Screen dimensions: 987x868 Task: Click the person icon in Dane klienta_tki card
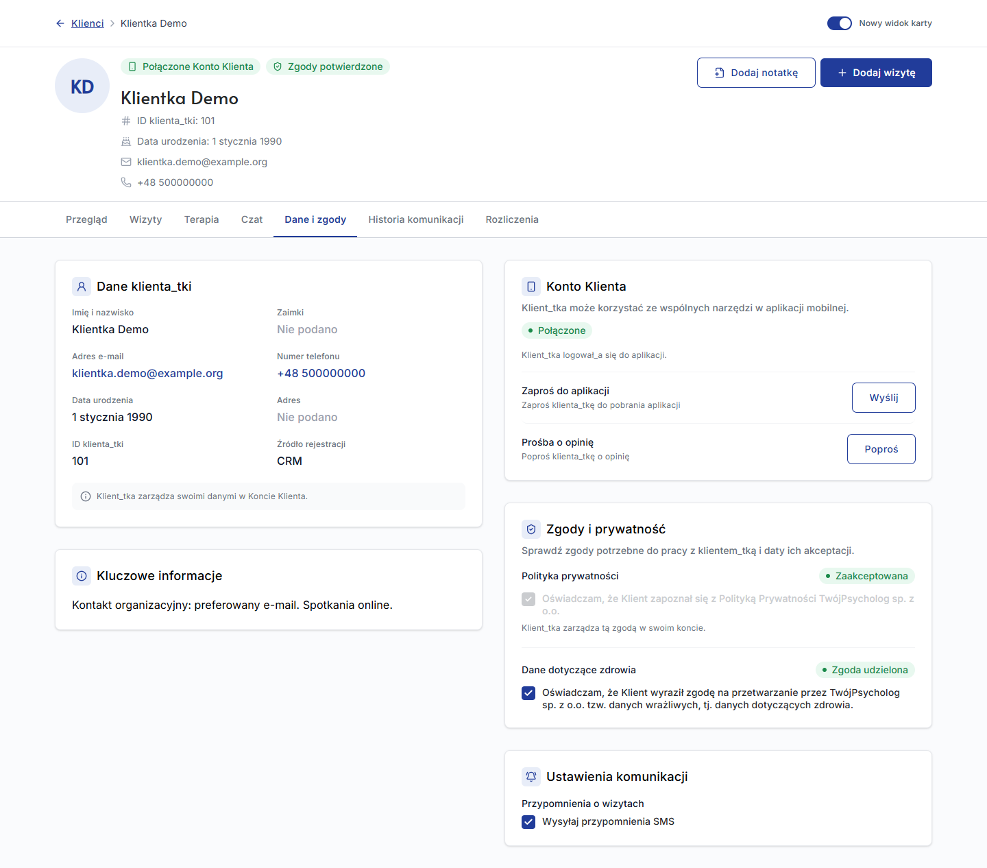[82, 287]
